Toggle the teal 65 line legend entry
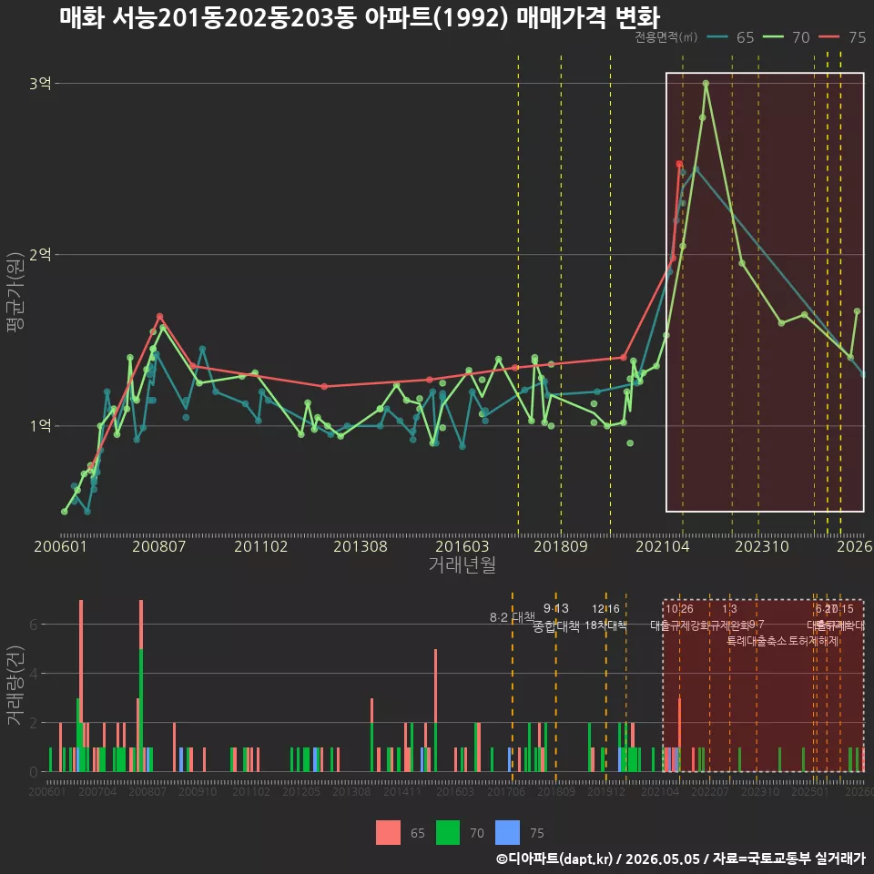Image resolution: width=874 pixels, height=874 pixels. (x=729, y=37)
